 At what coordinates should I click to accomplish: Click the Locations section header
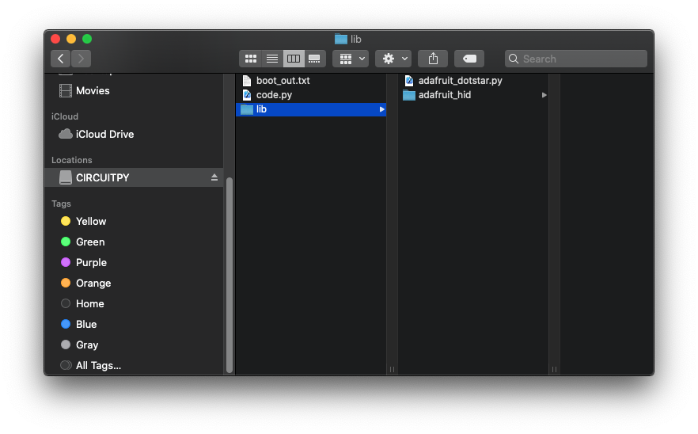click(72, 159)
